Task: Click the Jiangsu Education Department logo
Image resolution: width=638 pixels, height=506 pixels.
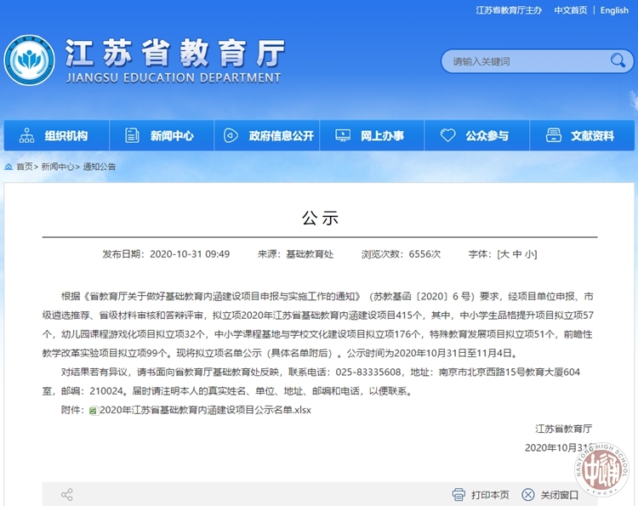Action: pos(30,61)
